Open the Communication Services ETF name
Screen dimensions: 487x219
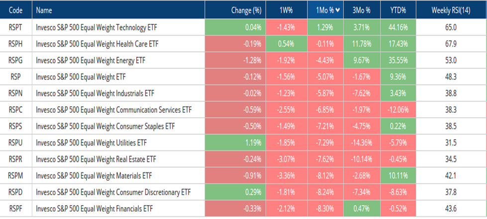point(114,110)
